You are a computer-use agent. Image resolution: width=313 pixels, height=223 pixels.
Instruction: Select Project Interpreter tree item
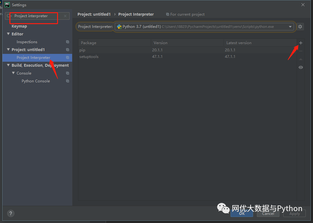(x=37, y=58)
